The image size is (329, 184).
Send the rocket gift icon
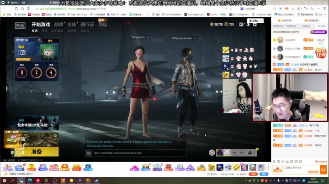[220, 168]
